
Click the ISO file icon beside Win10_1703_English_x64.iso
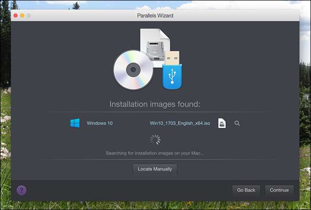click(x=222, y=123)
